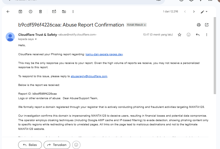The height and width of the screenshot is (149, 220).
Task: Print this email conversation
Action: pyautogui.click(x=199, y=25)
